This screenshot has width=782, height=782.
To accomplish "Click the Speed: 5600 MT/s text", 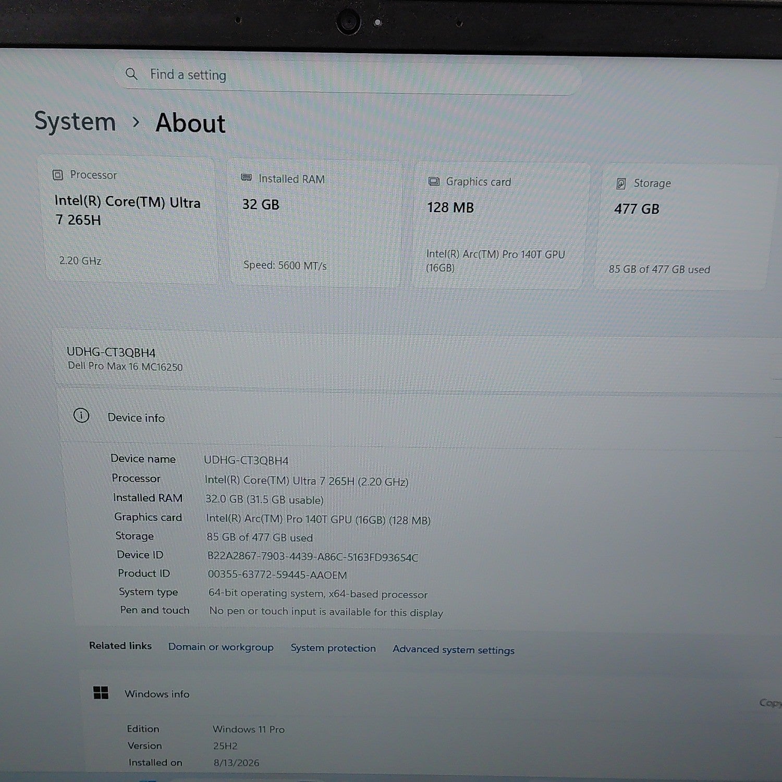I will pos(285,265).
